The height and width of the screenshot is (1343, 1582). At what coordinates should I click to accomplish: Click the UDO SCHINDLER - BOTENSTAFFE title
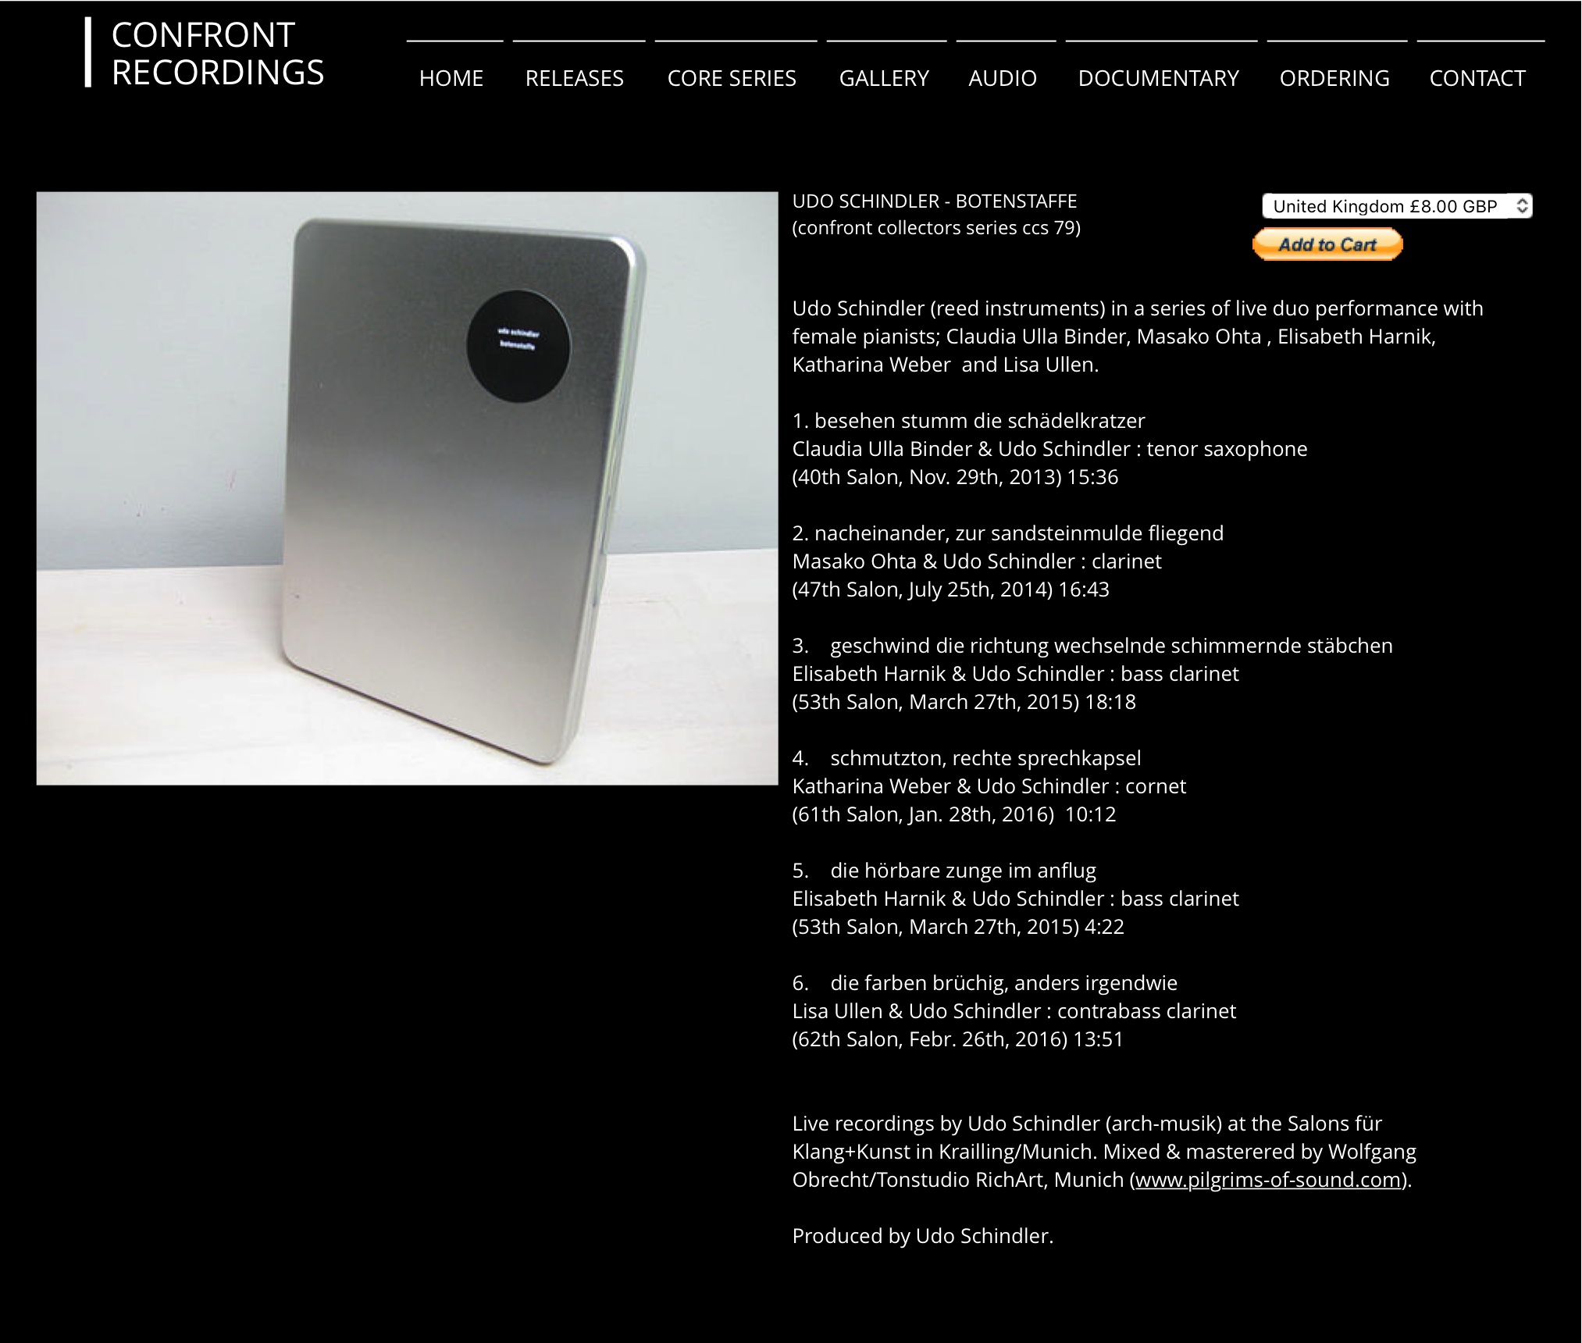click(x=935, y=201)
